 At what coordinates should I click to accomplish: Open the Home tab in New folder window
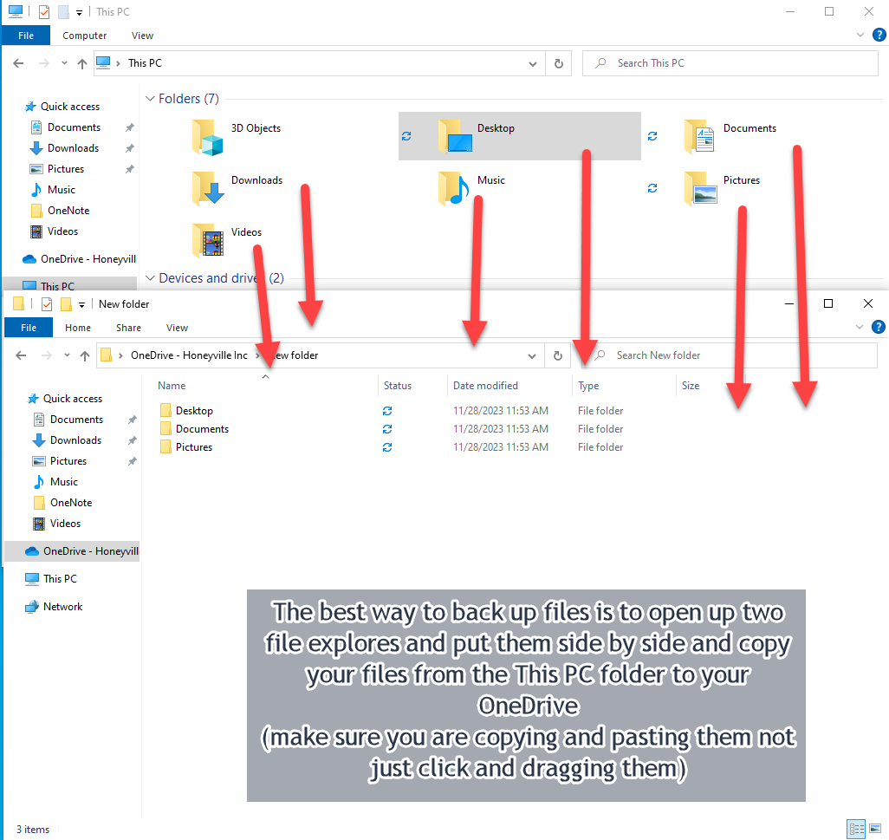coord(78,328)
